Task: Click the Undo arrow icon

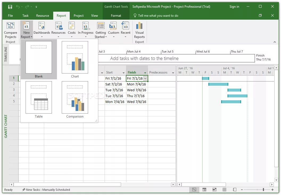Action: pos(18,7)
